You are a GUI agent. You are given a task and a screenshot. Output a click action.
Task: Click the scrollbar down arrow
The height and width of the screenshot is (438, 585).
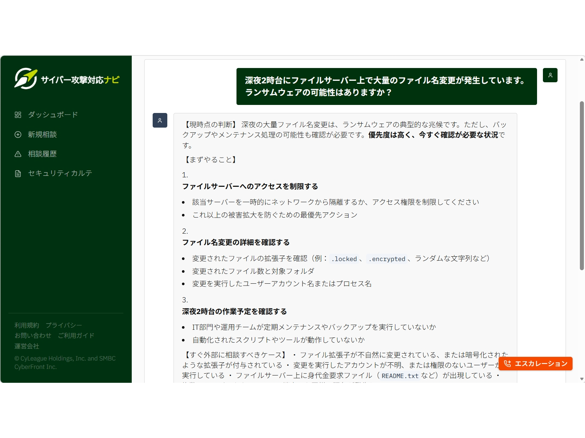coord(582,379)
